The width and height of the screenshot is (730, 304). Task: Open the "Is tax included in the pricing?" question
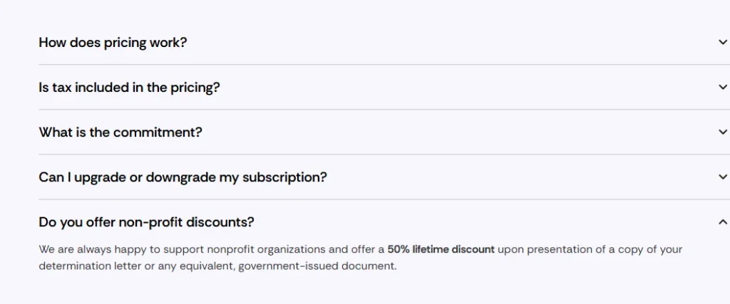[129, 88]
